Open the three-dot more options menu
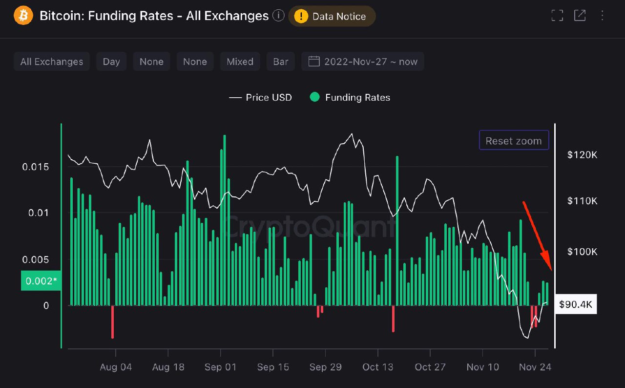Viewport: 625px width, 388px height. pos(603,16)
